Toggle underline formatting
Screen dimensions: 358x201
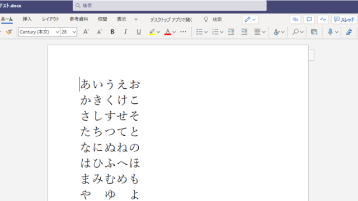139,32
